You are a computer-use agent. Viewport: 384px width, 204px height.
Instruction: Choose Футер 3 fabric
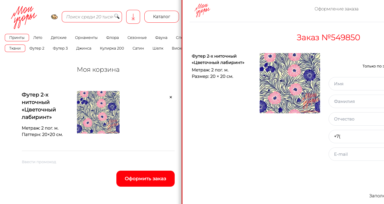[x=60, y=48]
